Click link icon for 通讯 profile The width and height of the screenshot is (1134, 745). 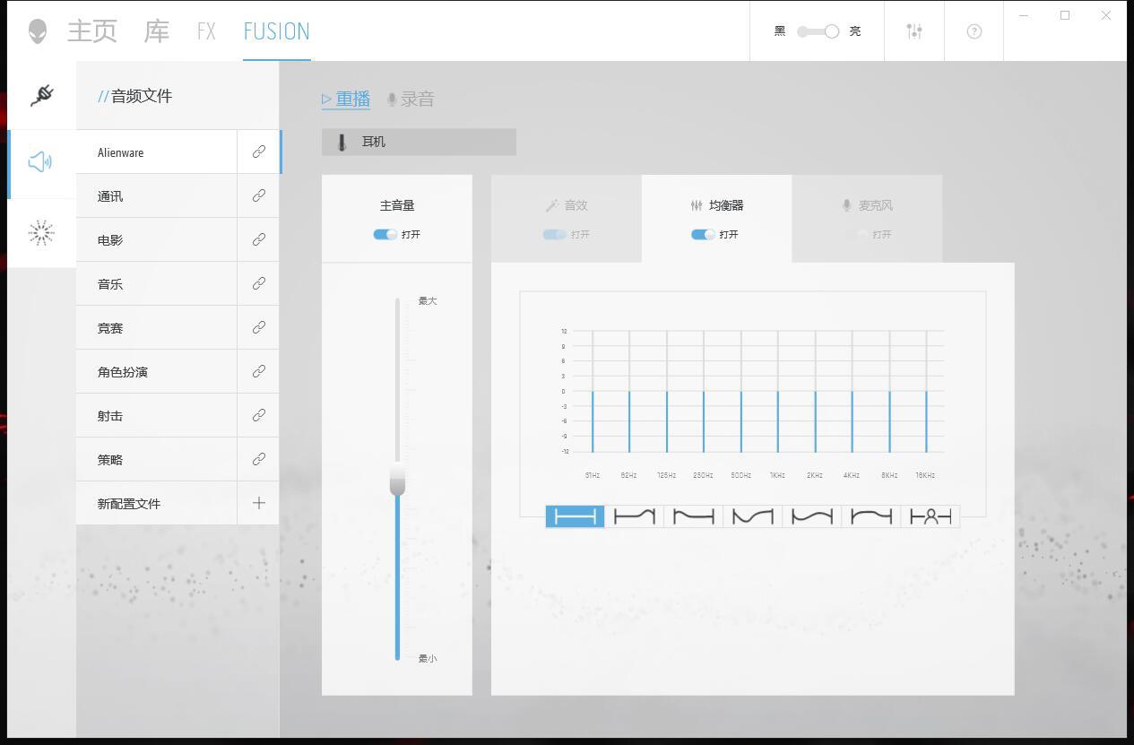point(259,195)
